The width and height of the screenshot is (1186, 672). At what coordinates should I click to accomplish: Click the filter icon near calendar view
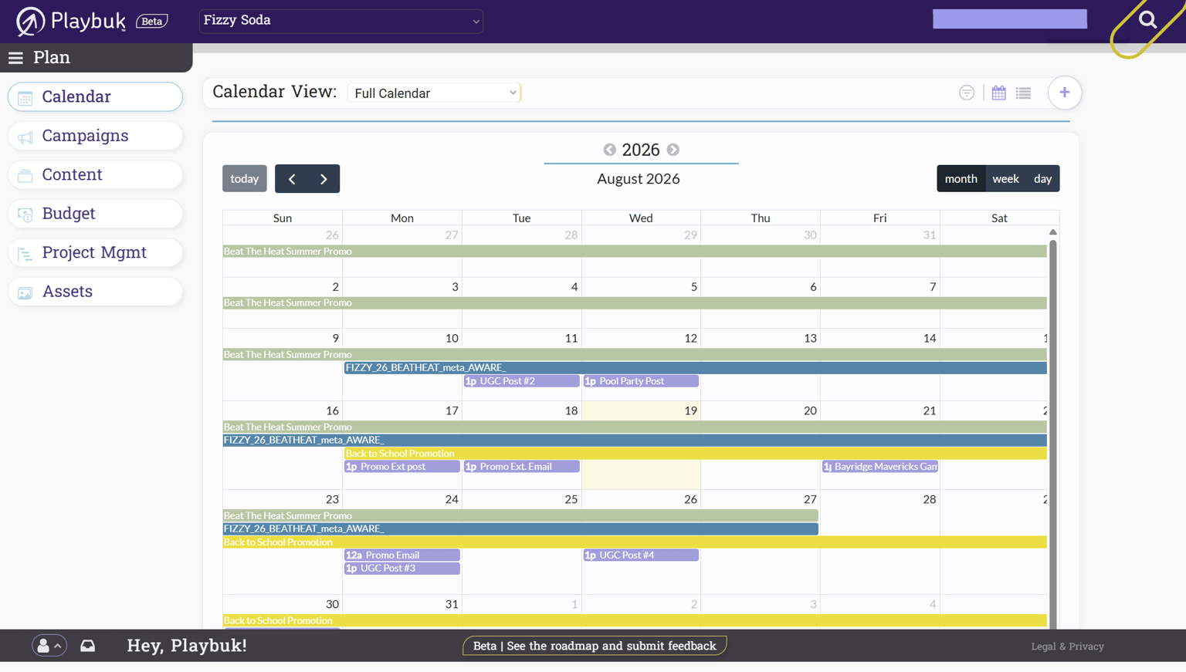[x=967, y=93]
